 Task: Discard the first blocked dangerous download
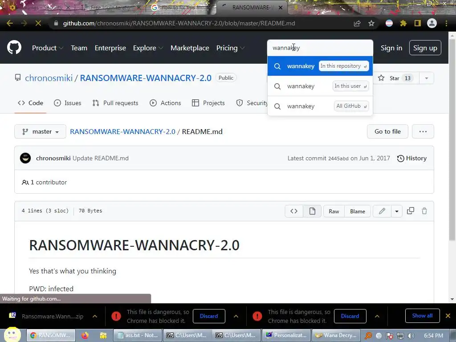pos(209,316)
